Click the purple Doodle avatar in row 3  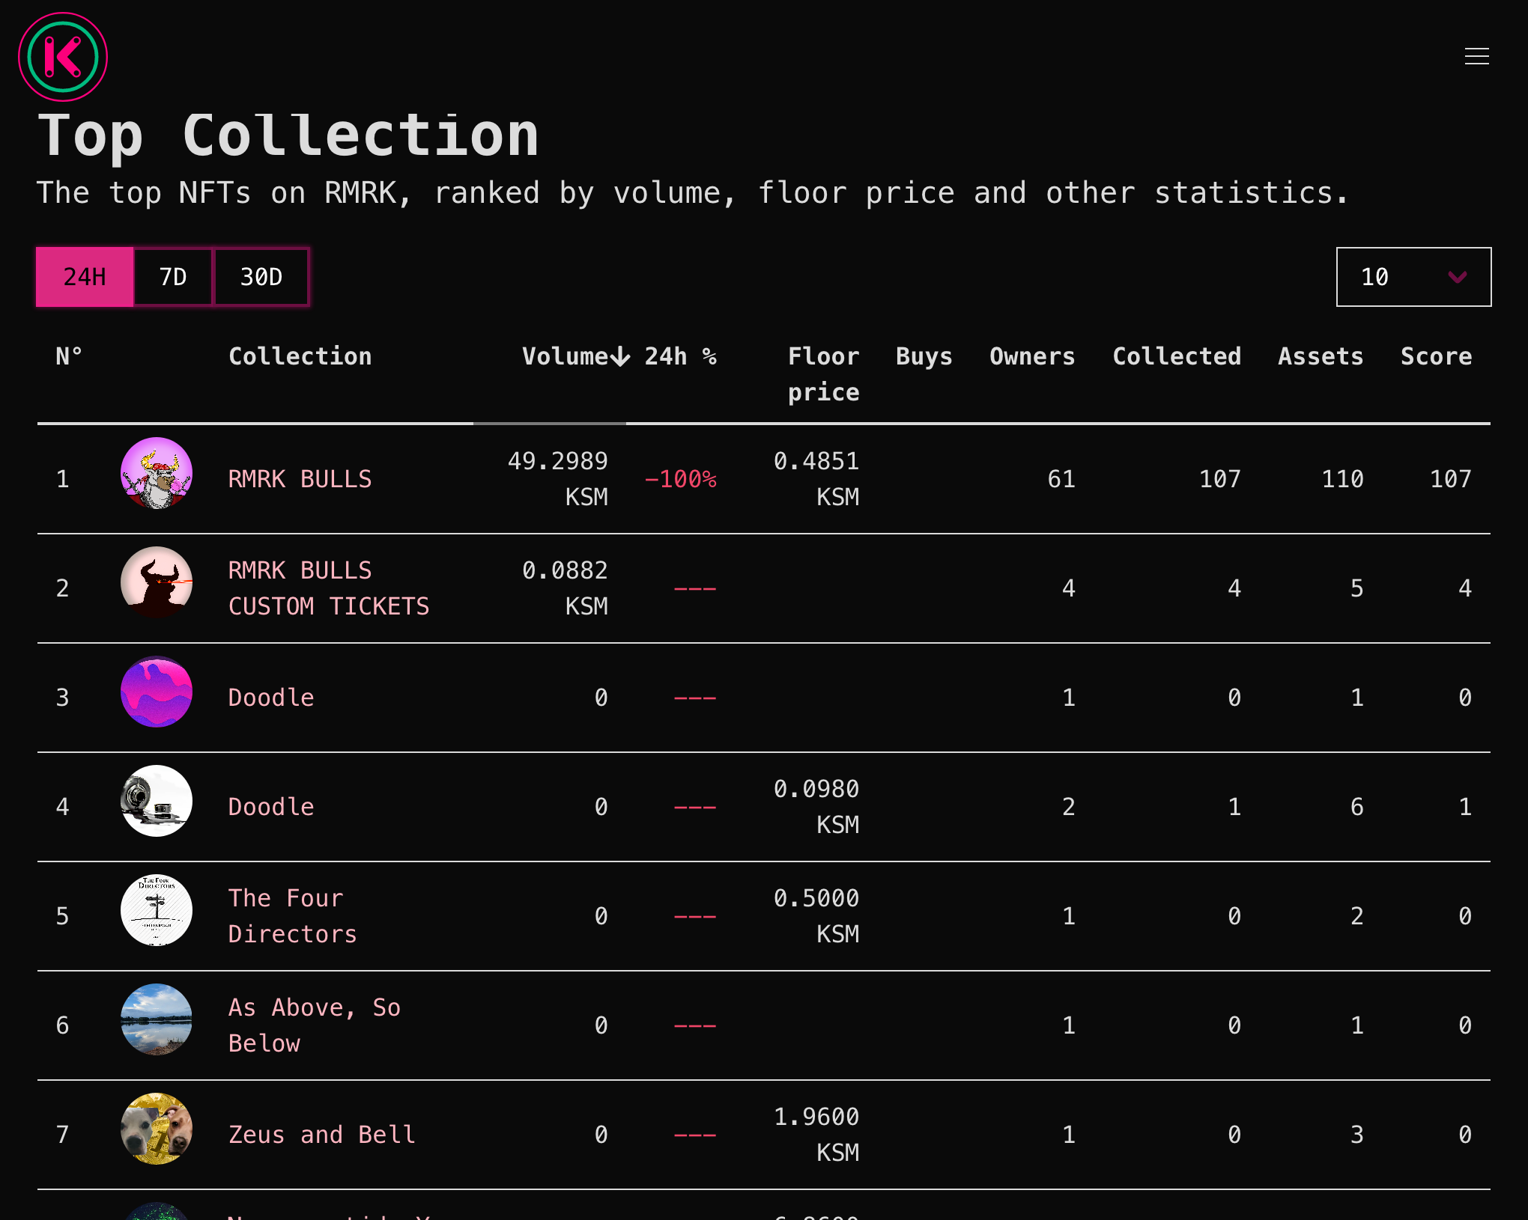[157, 692]
